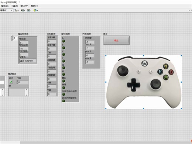
Task: Toggle the Y button LED indicator
Action: 64,61
